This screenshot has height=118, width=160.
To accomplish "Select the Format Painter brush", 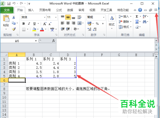I will (x=14, y=29).
